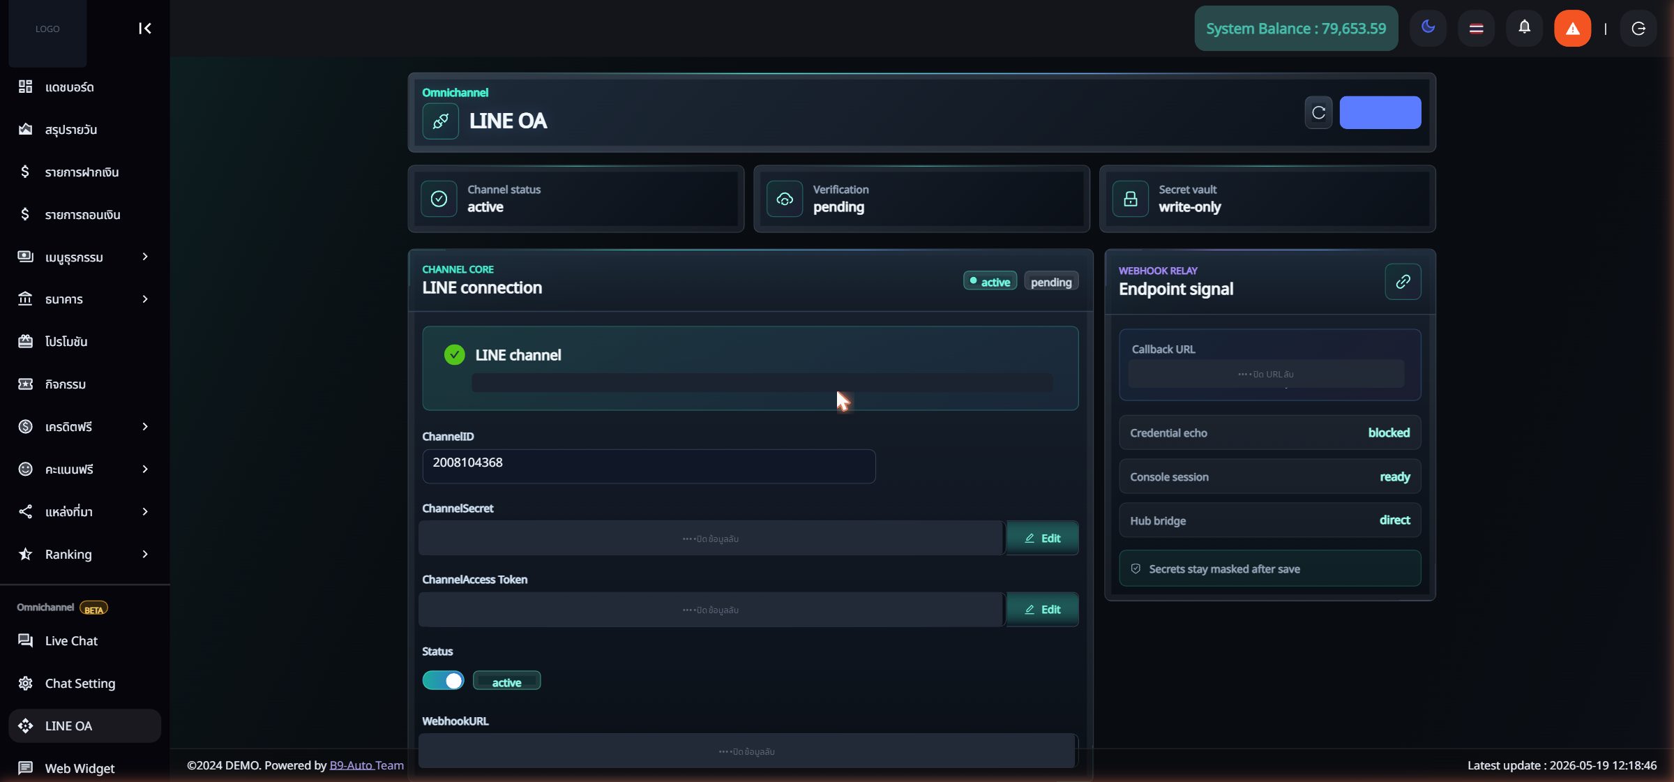Expand the คะแนนฟรี submenu chevron
The height and width of the screenshot is (782, 1674).
(x=145, y=469)
